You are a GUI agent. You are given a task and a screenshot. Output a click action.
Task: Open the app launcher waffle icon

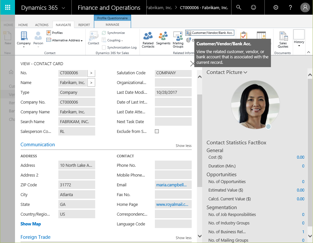(7, 7)
